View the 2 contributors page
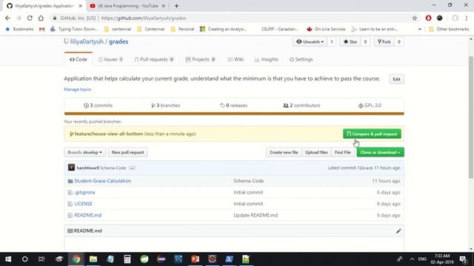474x266 pixels. coord(301,105)
